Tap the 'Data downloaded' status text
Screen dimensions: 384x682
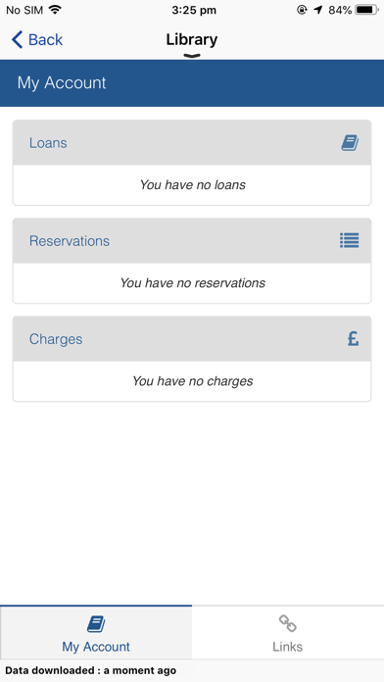pos(90,670)
